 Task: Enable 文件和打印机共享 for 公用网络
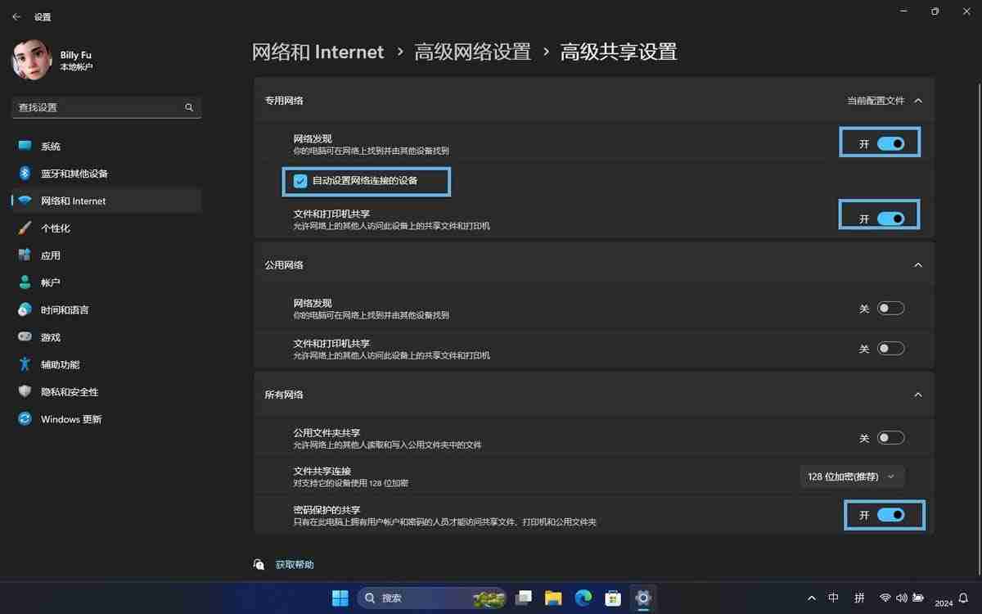pyautogui.click(x=890, y=348)
